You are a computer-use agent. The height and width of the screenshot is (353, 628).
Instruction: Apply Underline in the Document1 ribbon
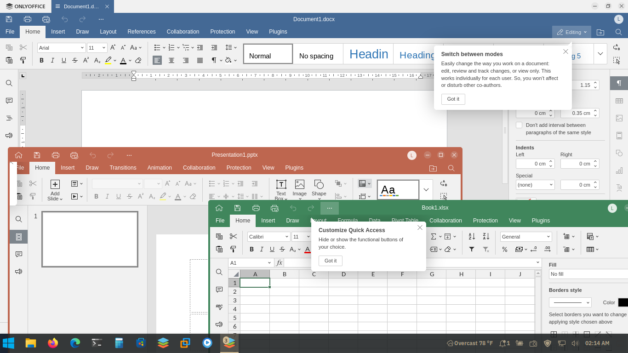(x=63, y=60)
